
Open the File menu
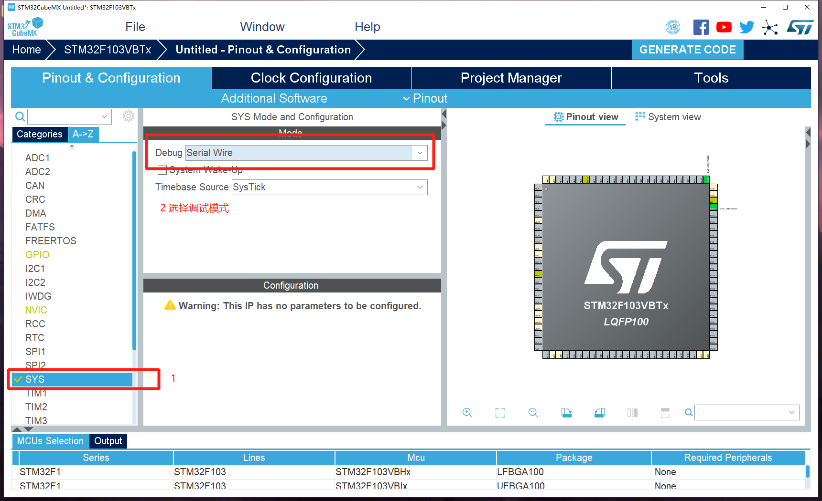click(135, 27)
